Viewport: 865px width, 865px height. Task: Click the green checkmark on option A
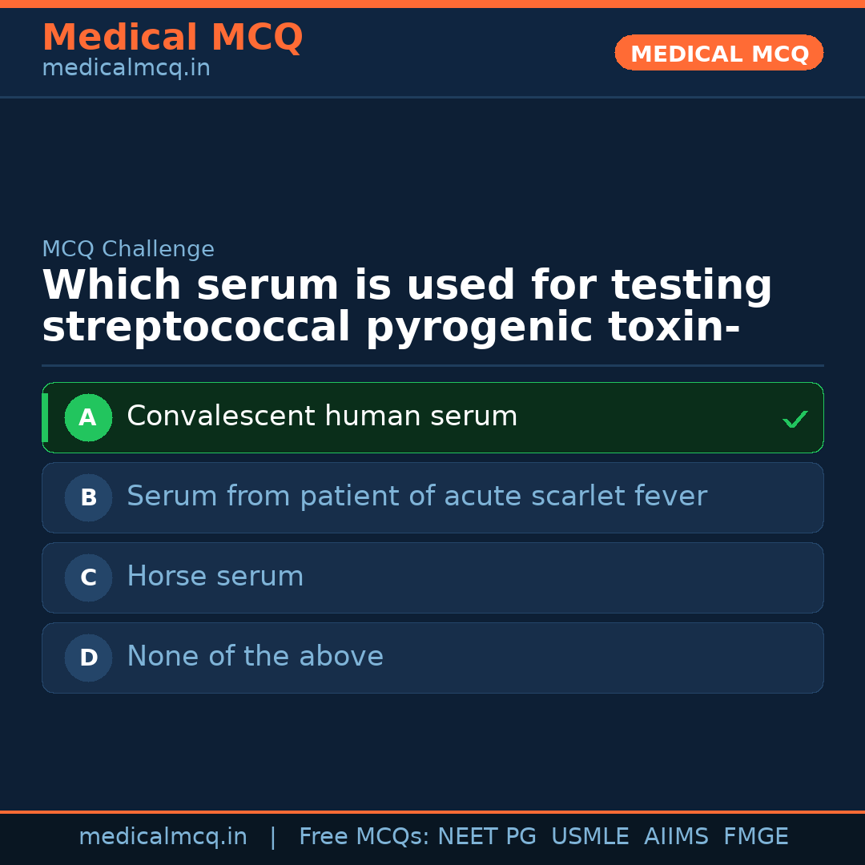click(x=795, y=419)
